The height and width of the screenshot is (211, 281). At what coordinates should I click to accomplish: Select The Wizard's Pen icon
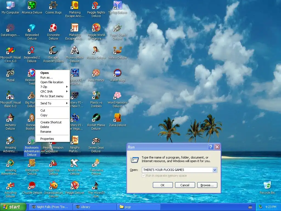(96, 185)
